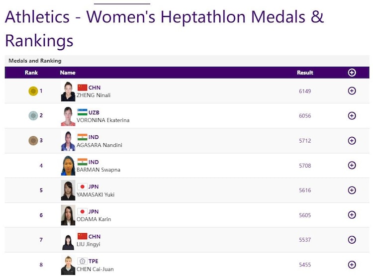The width and height of the screenshot is (373, 277).
Task: Click the Rank column header
Action: tap(31, 73)
